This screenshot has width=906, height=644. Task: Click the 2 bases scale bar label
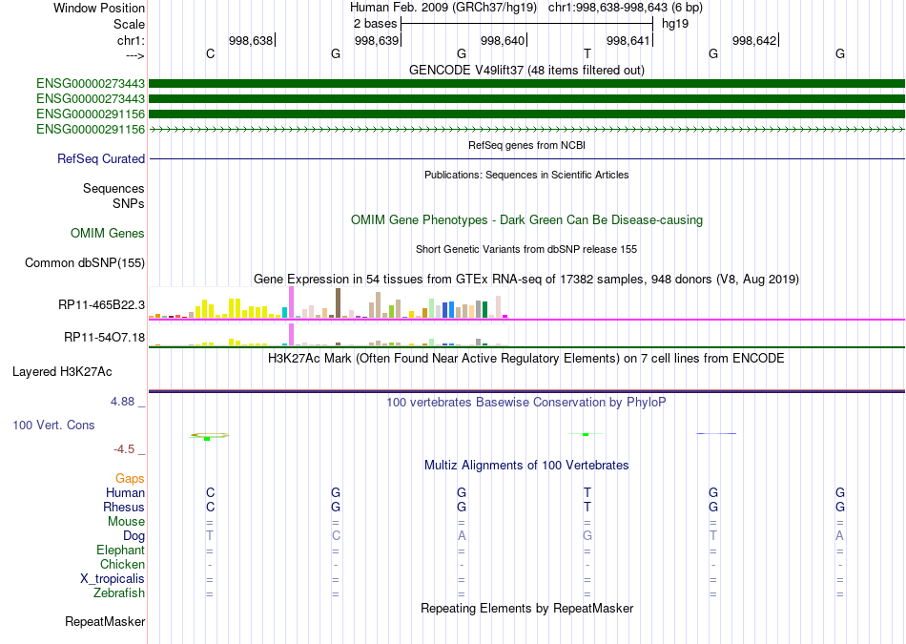click(x=376, y=24)
